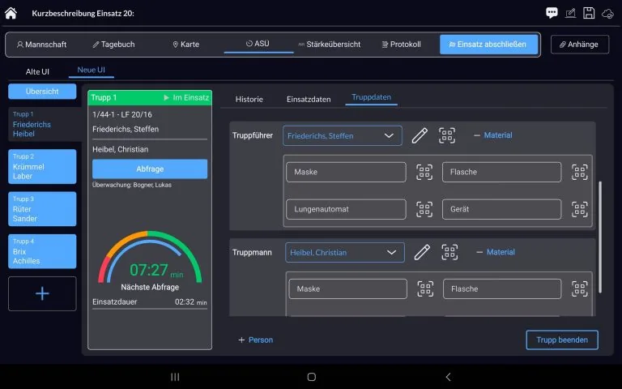Click Trupp beenden button

[x=562, y=340]
